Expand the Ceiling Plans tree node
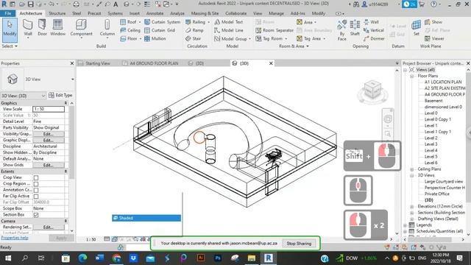The height and width of the screenshot is (265, 471). [412, 169]
